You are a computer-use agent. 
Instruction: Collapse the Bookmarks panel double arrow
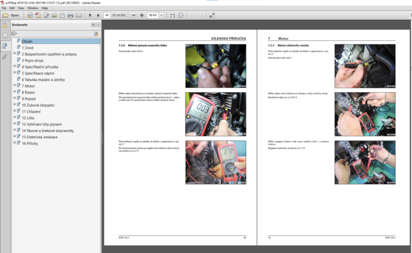click(x=93, y=25)
